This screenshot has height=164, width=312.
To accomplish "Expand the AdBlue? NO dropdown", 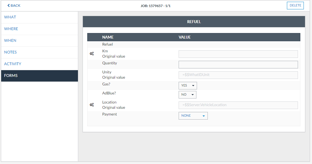I will tap(187, 95).
